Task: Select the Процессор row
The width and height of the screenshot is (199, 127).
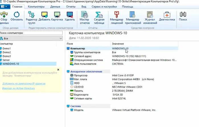Action: point(122,75)
